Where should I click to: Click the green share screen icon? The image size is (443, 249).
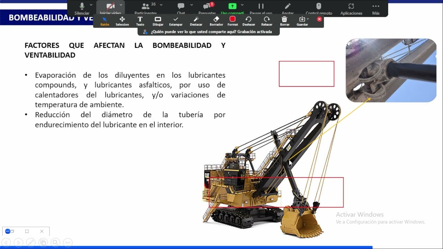tap(232, 6)
